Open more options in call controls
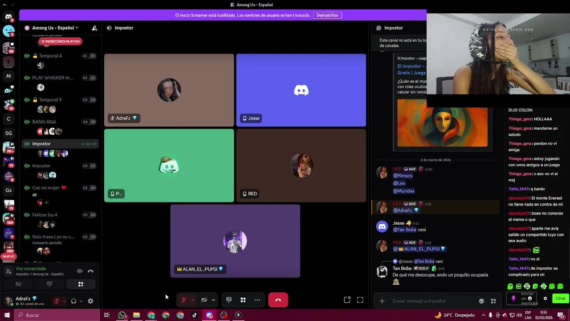 tap(257, 300)
